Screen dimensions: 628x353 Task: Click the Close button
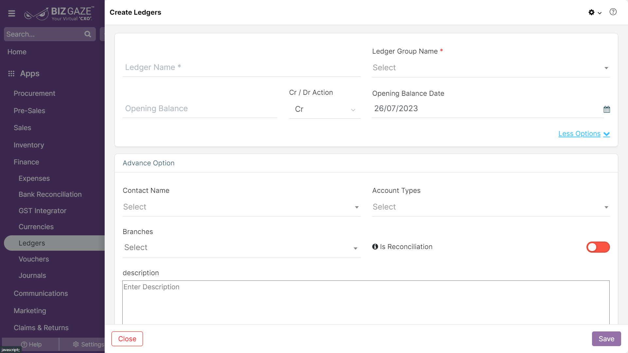(x=127, y=339)
